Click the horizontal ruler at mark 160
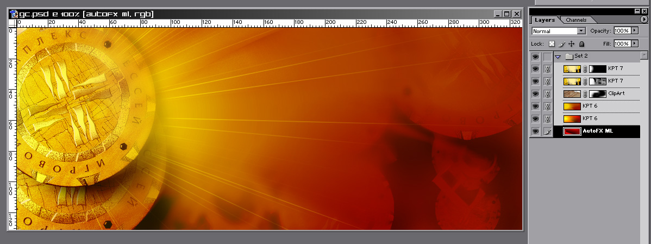Screen dimensions: 651x244 [x=268, y=23]
